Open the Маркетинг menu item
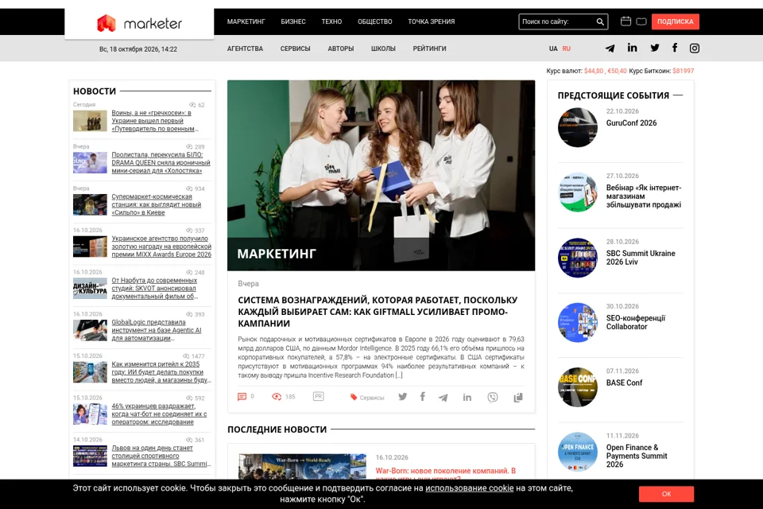Image resolution: width=763 pixels, height=509 pixels. tap(246, 21)
